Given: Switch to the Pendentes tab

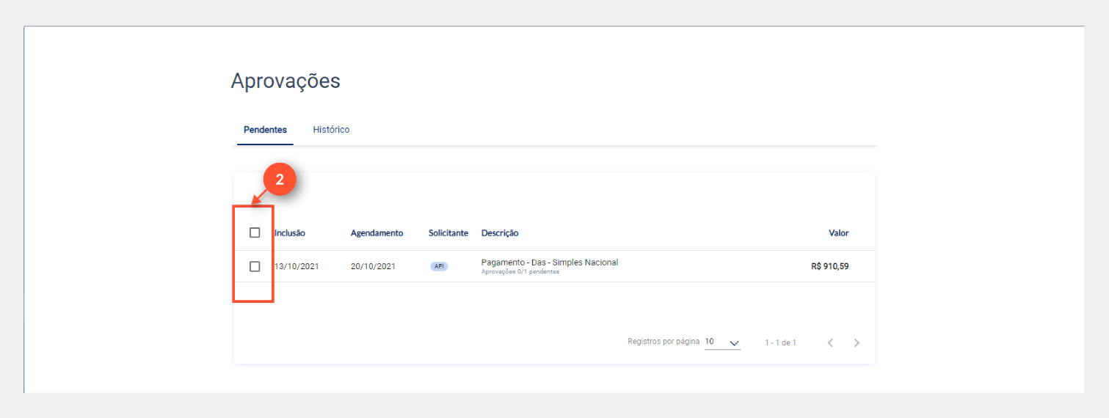Looking at the screenshot, I should 265,130.
